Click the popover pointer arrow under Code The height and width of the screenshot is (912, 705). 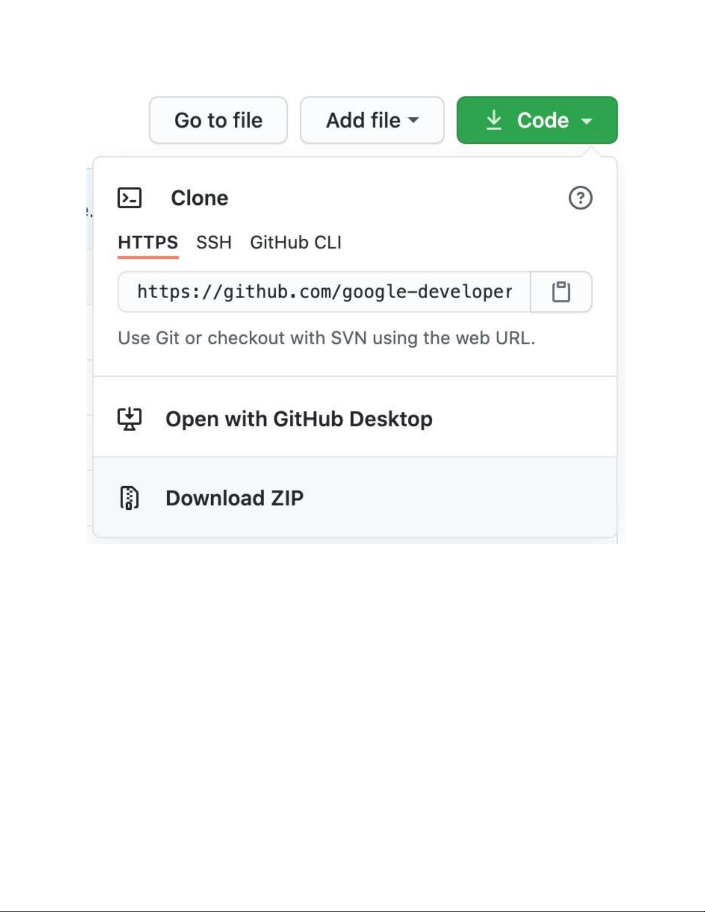click(591, 152)
